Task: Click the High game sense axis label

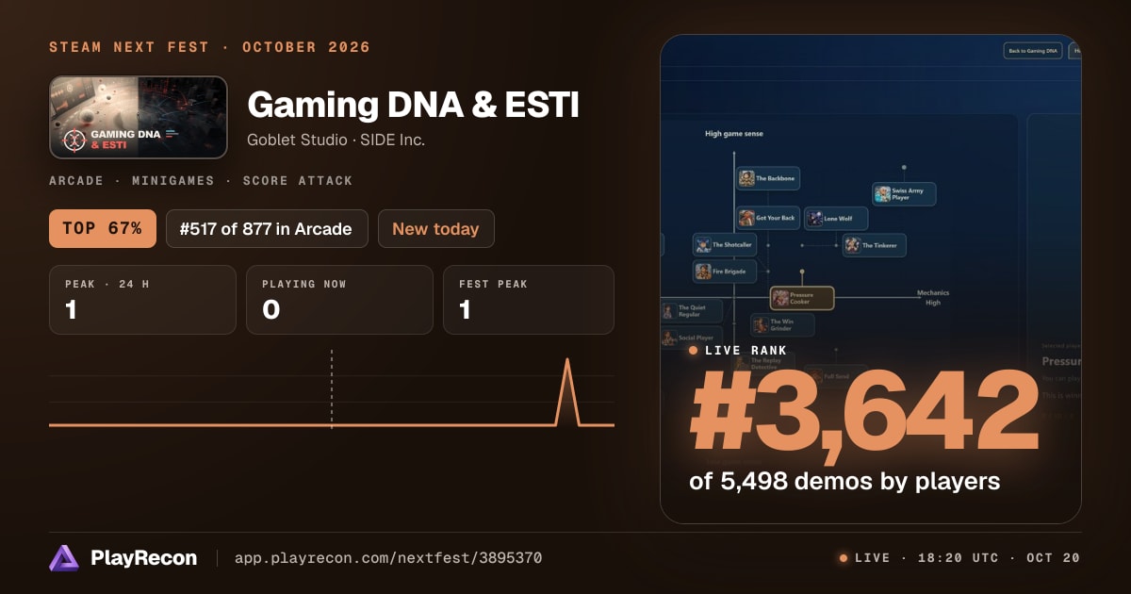Action: pyautogui.click(x=734, y=134)
